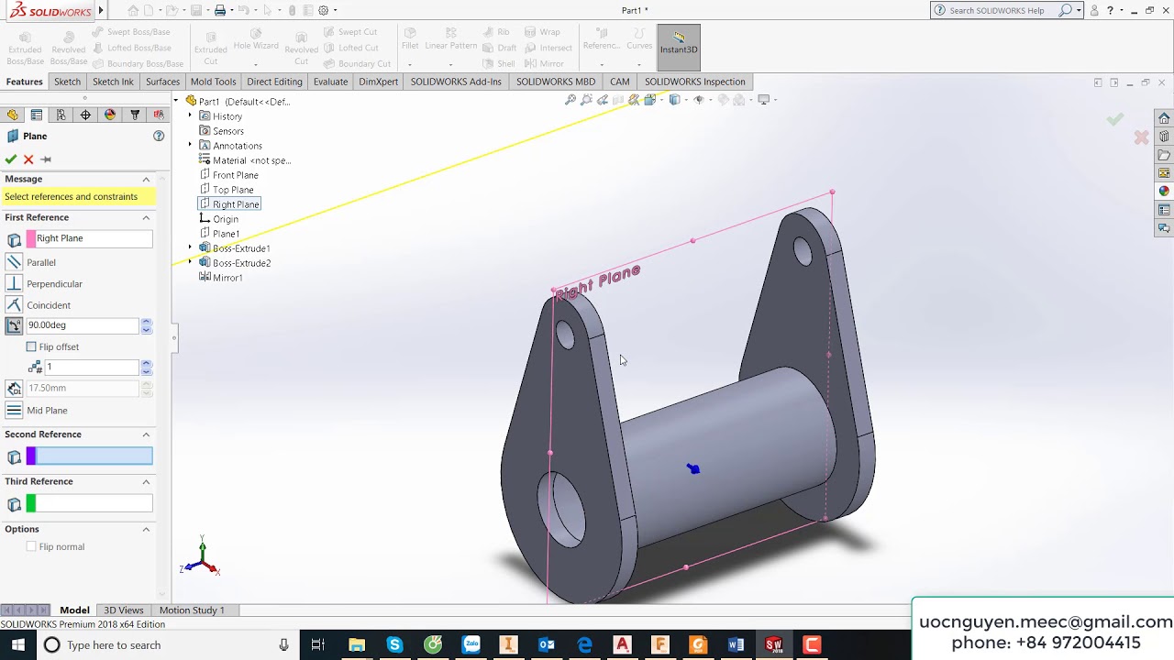
Task: Open the Motion Study 1 tab
Action: coord(192,610)
